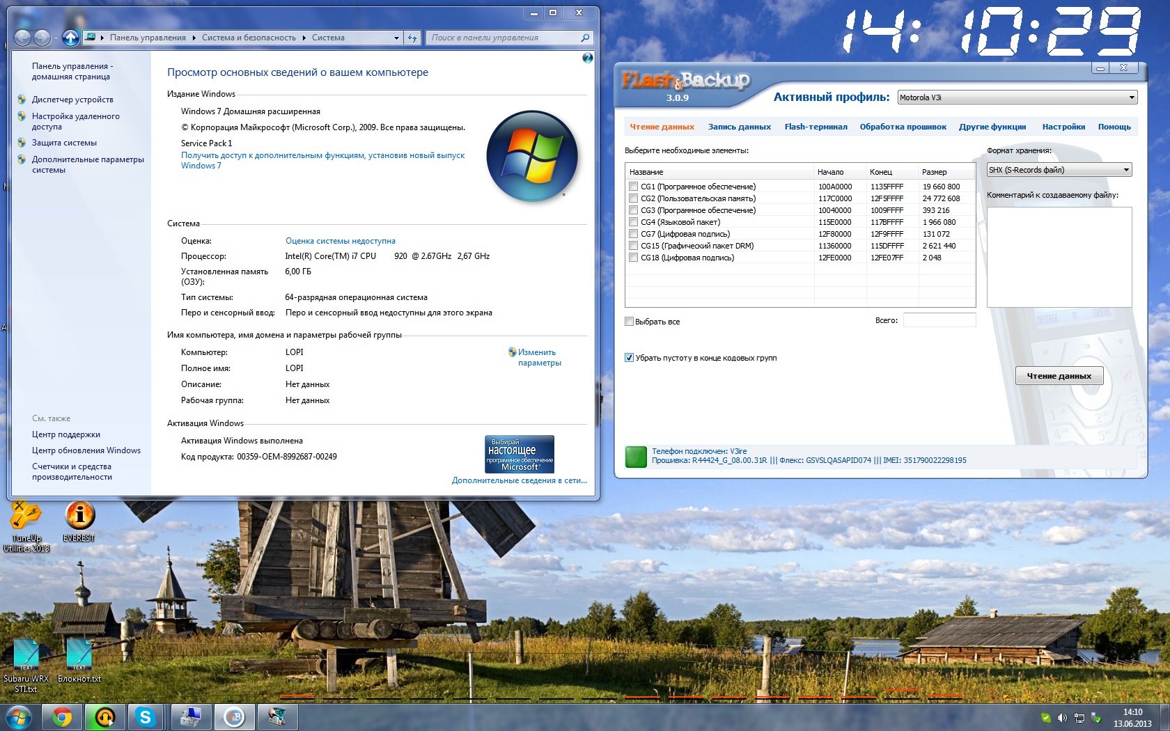Open Настройка удаленного доступа link
1170x731 pixels.
75,121
